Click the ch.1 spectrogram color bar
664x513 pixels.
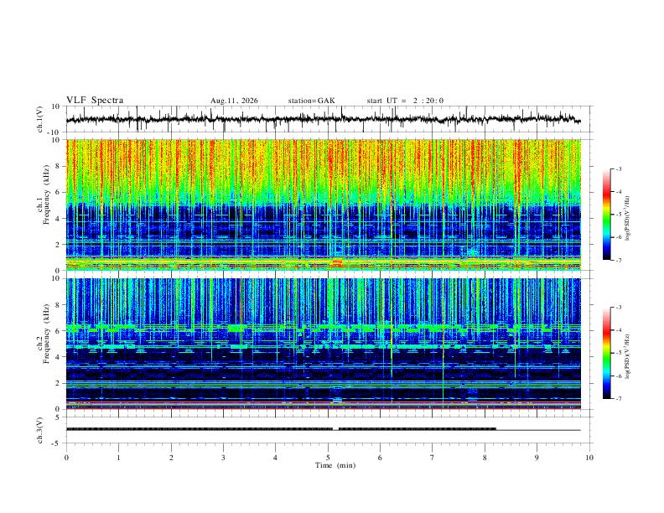606,215
